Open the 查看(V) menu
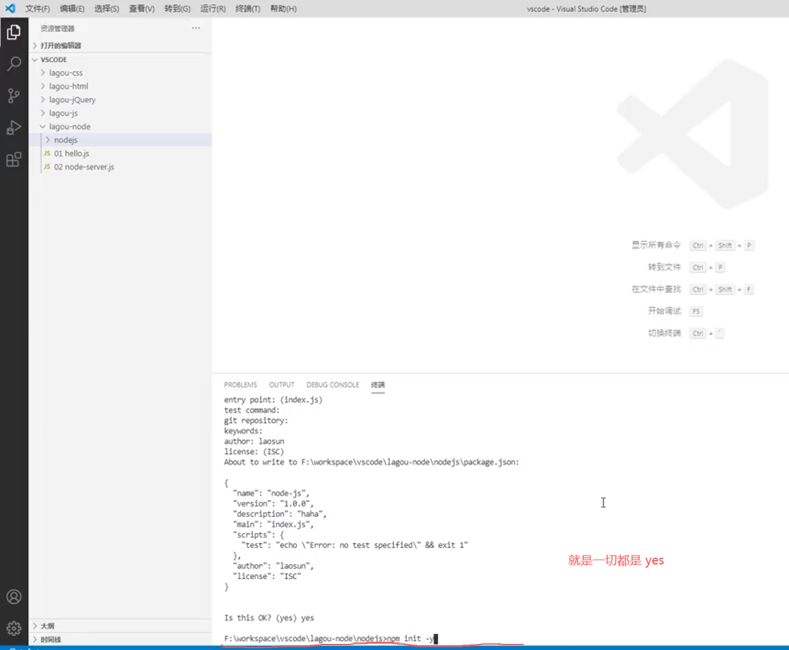Screen dimensions: 789x650 (x=142, y=9)
